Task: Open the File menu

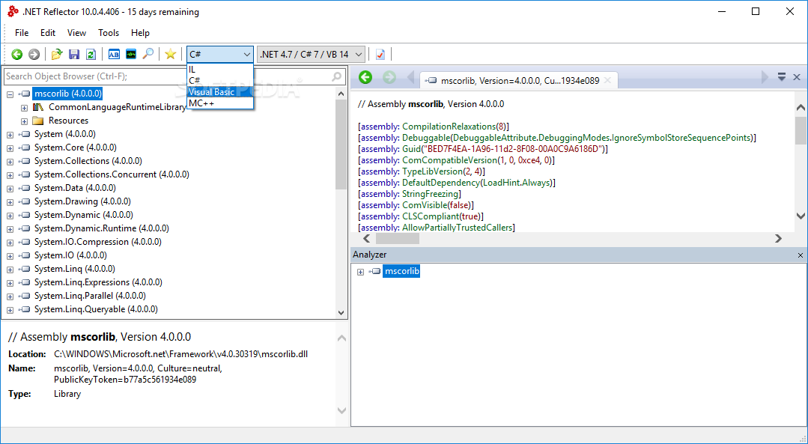Action: click(x=22, y=32)
